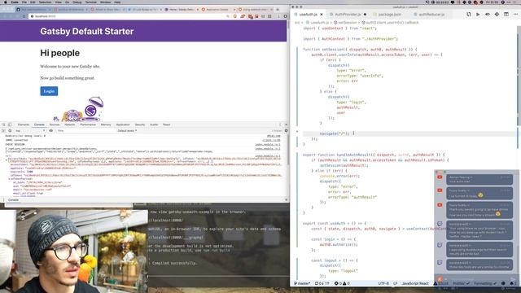
Task: Switch to the Performance tab in DevTools
Action: pos(88,125)
